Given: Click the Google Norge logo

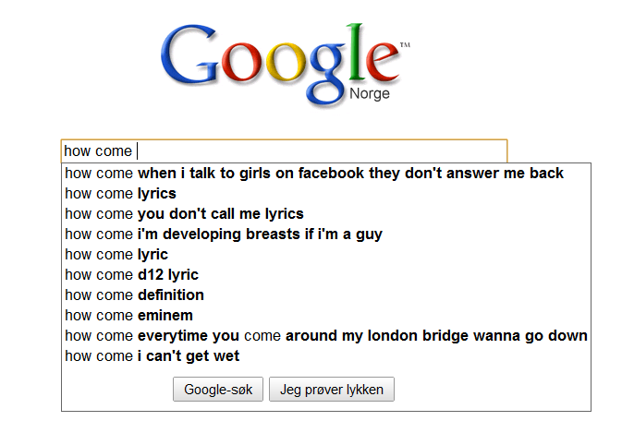Looking at the screenshot, I should pos(285,65).
